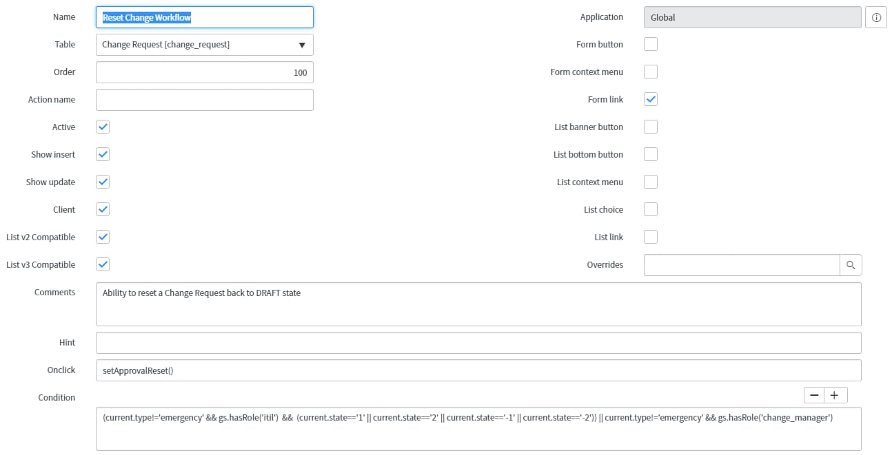Click the Condition field label
Image resolution: width=892 pixels, height=455 pixels.
pos(57,397)
